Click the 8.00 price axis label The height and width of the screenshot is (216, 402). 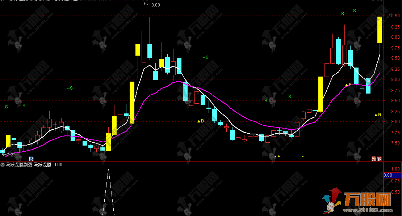(395, 122)
